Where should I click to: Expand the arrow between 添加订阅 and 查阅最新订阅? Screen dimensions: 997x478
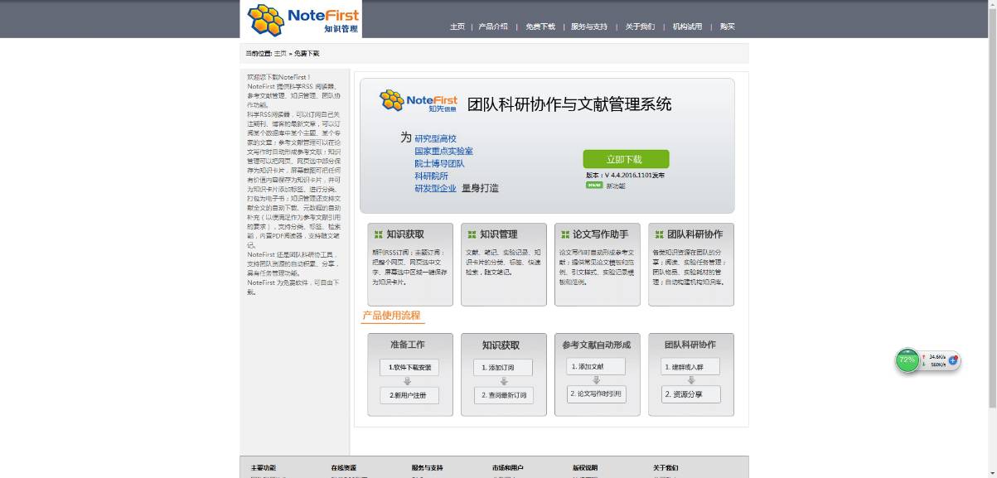pos(503,381)
